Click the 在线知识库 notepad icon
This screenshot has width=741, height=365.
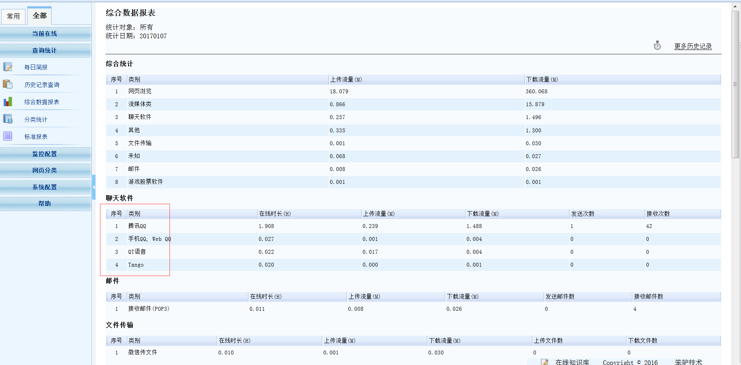[x=545, y=362]
